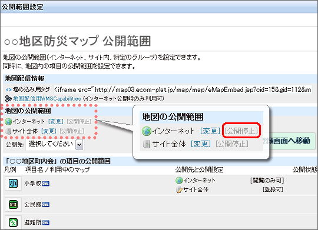Click the 避難所 legend icon
Screen dimensions: 318x230
pyautogui.click(x=13, y=222)
